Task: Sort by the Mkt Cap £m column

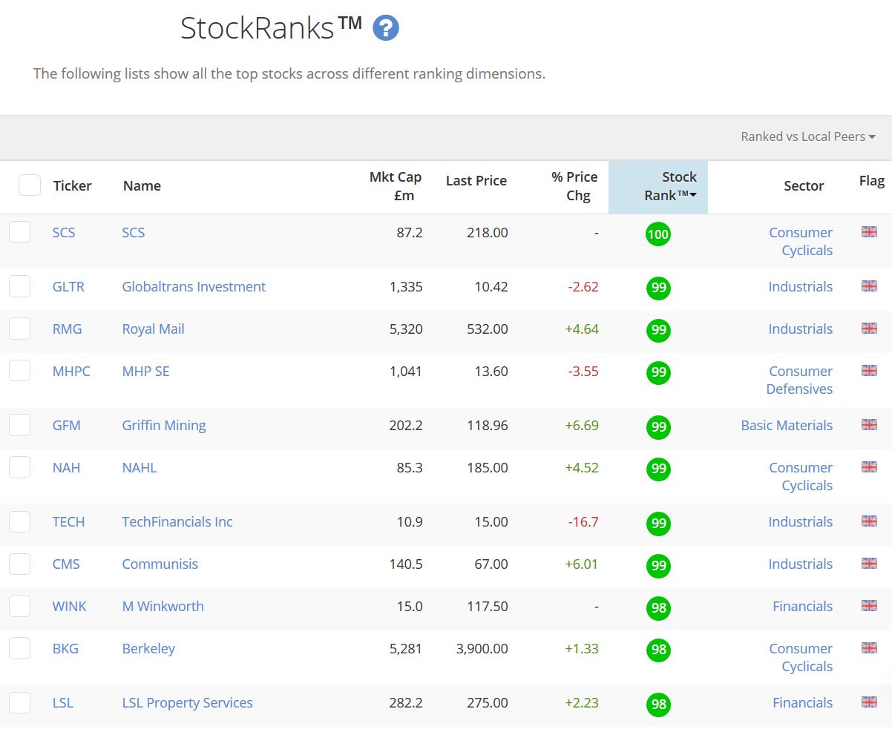Action: click(396, 186)
